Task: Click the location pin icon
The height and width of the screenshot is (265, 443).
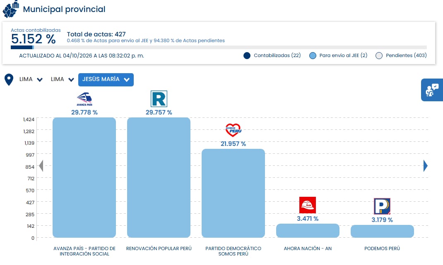Action: pos(9,80)
